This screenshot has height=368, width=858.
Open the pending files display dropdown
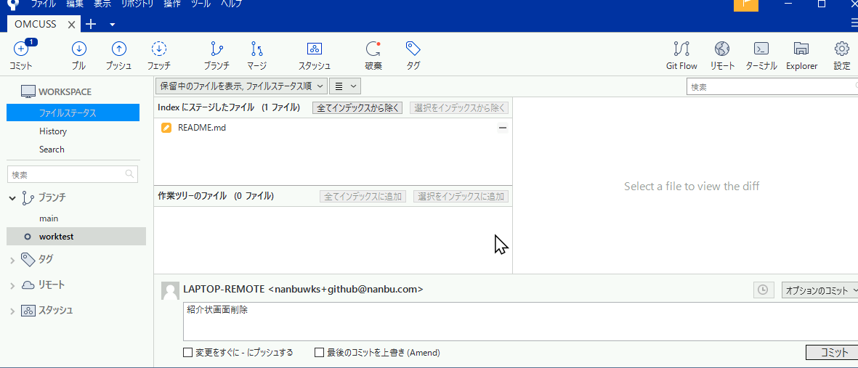point(241,86)
